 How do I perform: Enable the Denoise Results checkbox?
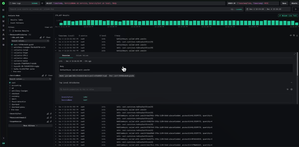(10, 31)
